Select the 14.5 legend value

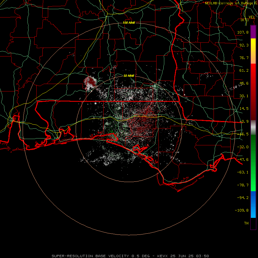pyautogui.click(x=244, y=109)
